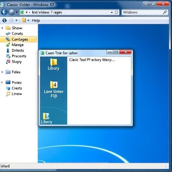The height and width of the screenshot is (172, 172).
Task: Close the inner dialog window
Action: click(125, 52)
